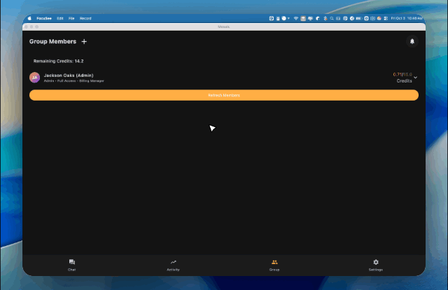Viewport: 448px width, 290px height.
Task: Select the Group tab
Action: 274,265
